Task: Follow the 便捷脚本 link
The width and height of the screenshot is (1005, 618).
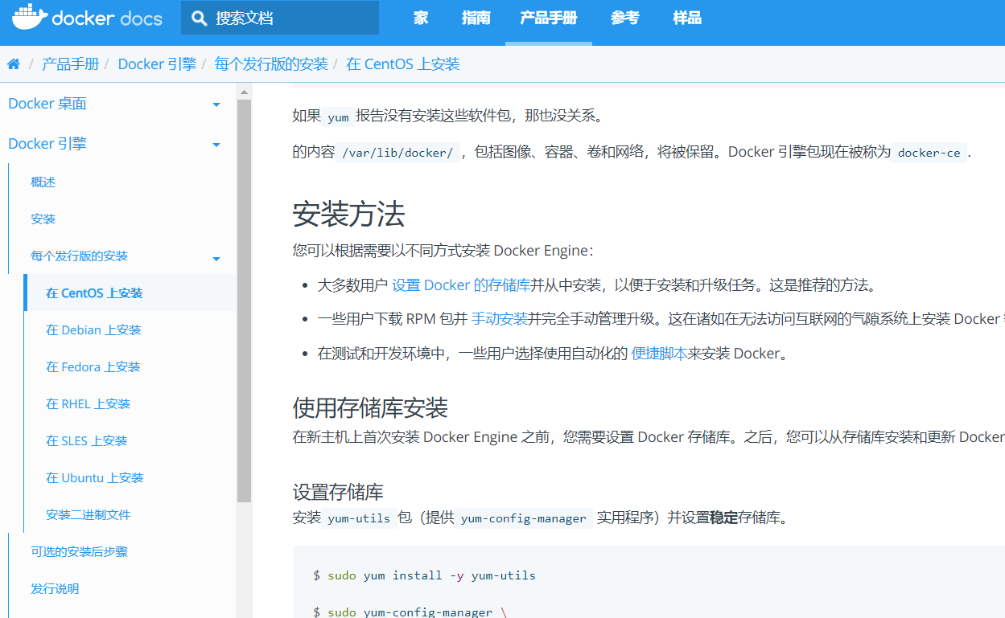Action: [x=659, y=354]
